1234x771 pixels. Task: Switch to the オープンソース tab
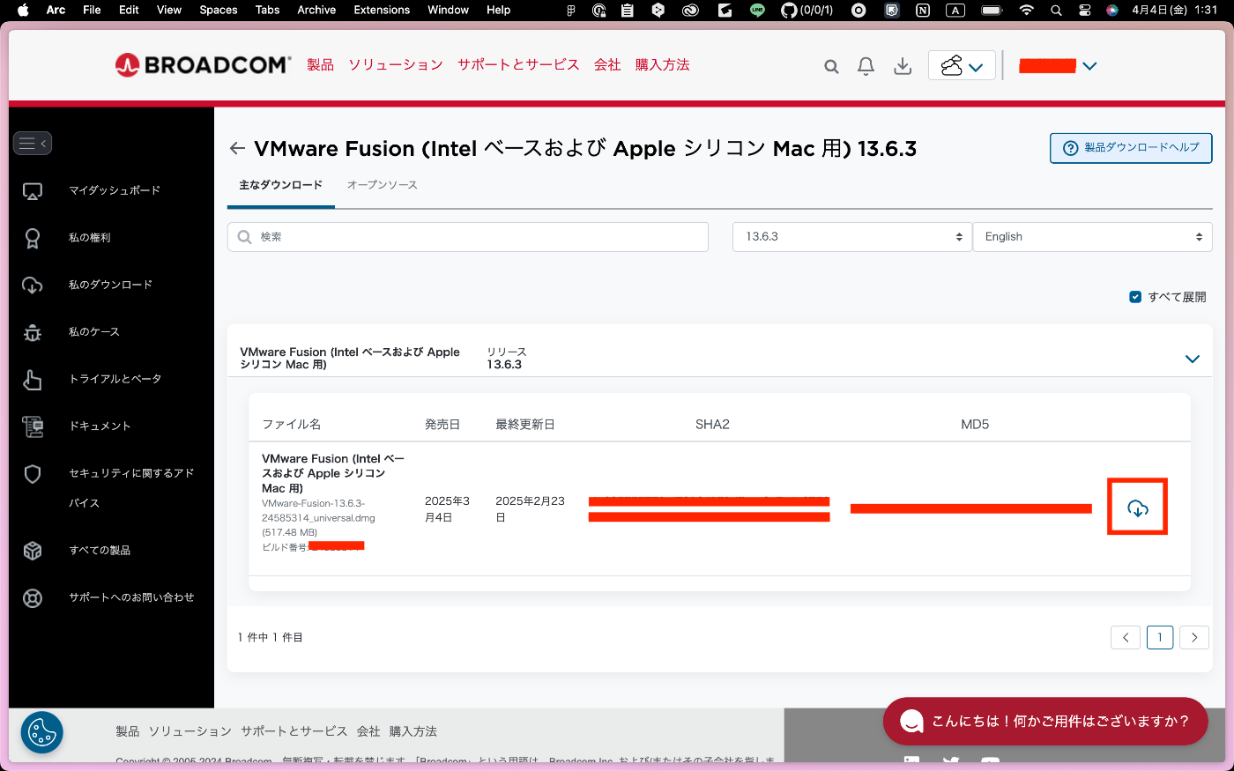pos(383,185)
